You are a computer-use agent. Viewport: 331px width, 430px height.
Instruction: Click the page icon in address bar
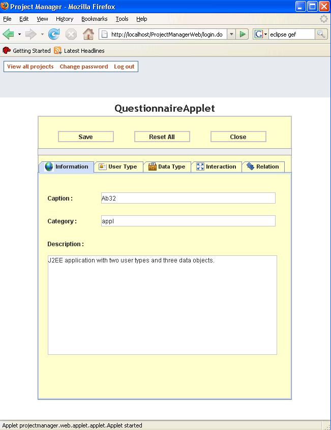(x=104, y=35)
